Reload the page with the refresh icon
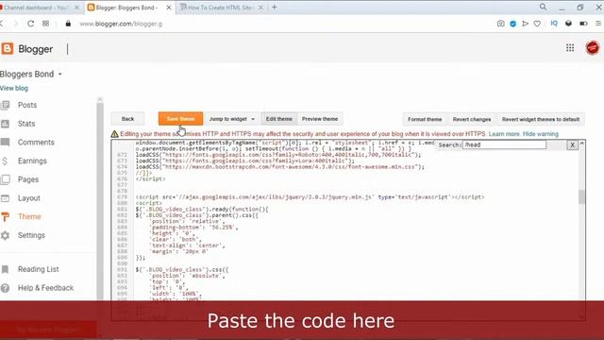This screenshot has width=604, height=340. 30,24
